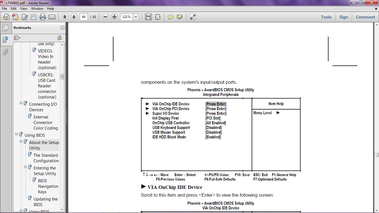Open the Tools pane
The image size is (379, 213).
(326, 17)
